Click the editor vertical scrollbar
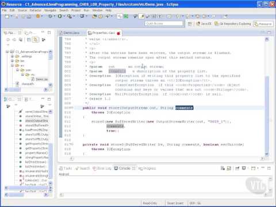This screenshot has width=276, height=207. [x=267, y=96]
